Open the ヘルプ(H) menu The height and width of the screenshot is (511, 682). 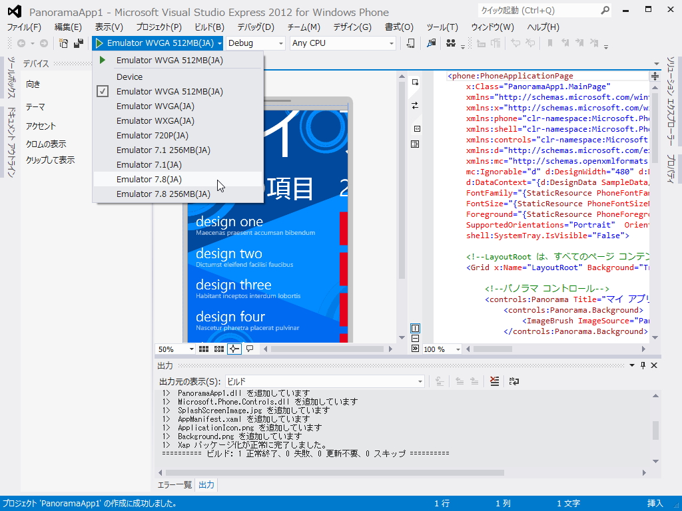[x=543, y=27]
